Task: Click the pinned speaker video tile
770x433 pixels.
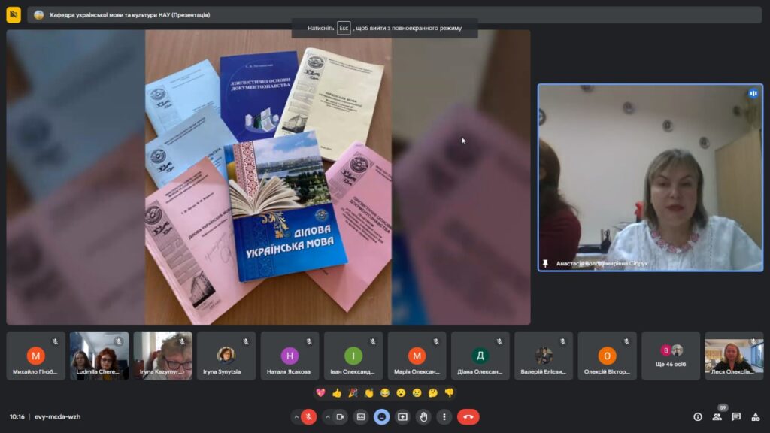Action: coord(650,177)
